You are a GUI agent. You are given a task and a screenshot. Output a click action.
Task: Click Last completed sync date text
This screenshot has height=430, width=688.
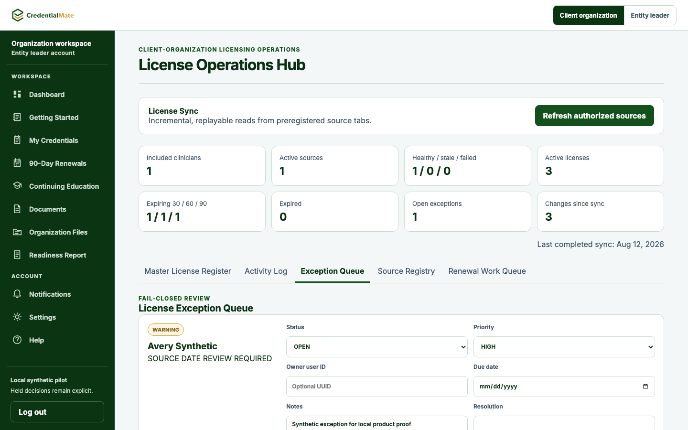click(x=601, y=244)
